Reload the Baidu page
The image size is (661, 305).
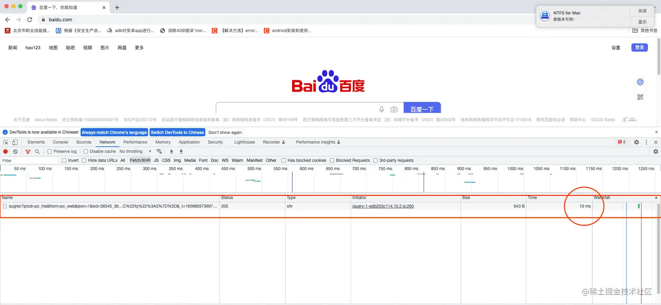(x=30, y=20)
